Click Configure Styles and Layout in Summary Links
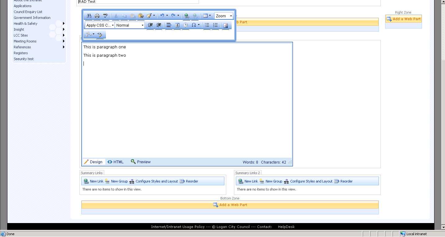This screenshot has height=237, width=445. click(154, 181)
